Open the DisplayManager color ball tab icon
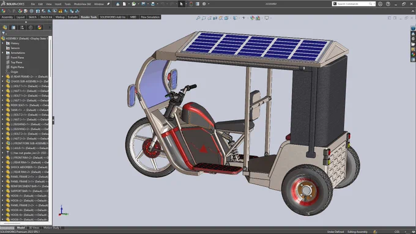 (x=40, y=27)
